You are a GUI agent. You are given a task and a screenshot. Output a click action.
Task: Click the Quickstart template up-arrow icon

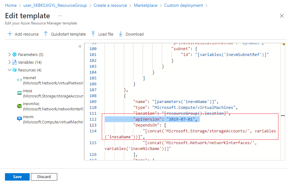coord(46,34)
